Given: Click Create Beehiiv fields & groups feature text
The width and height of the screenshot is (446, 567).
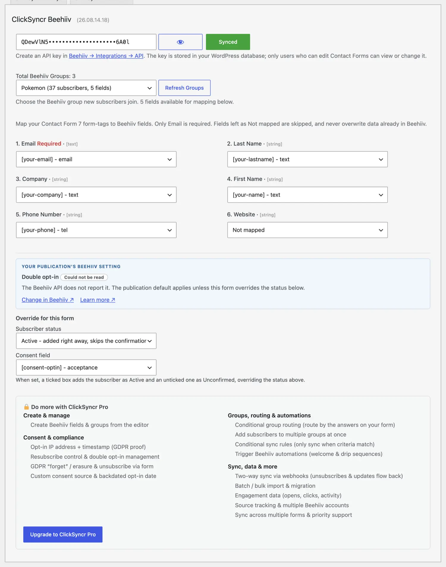Looking at the screenshot, I should point(89,425).
